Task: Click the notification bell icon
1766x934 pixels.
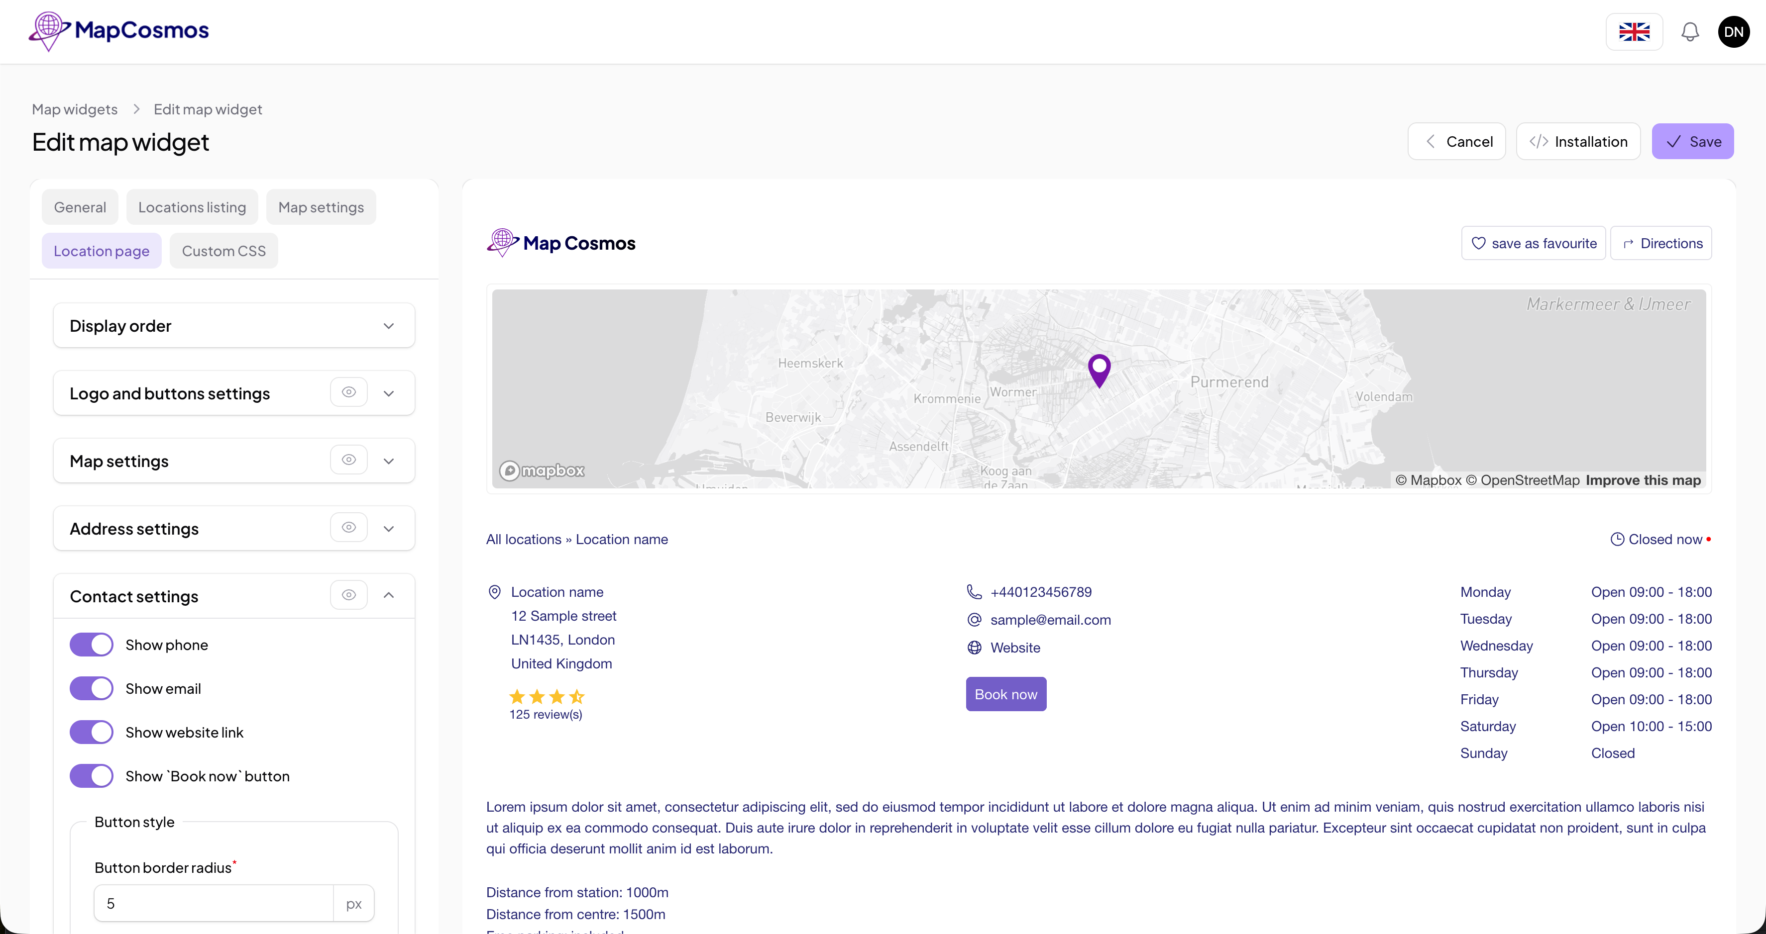Action: (1689, 31)
